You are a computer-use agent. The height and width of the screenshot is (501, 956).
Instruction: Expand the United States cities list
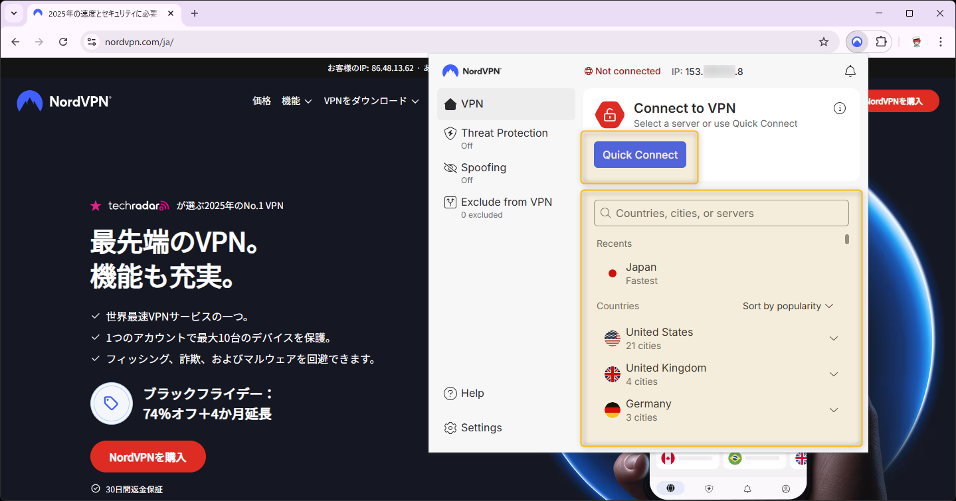[x=834, y=338]
